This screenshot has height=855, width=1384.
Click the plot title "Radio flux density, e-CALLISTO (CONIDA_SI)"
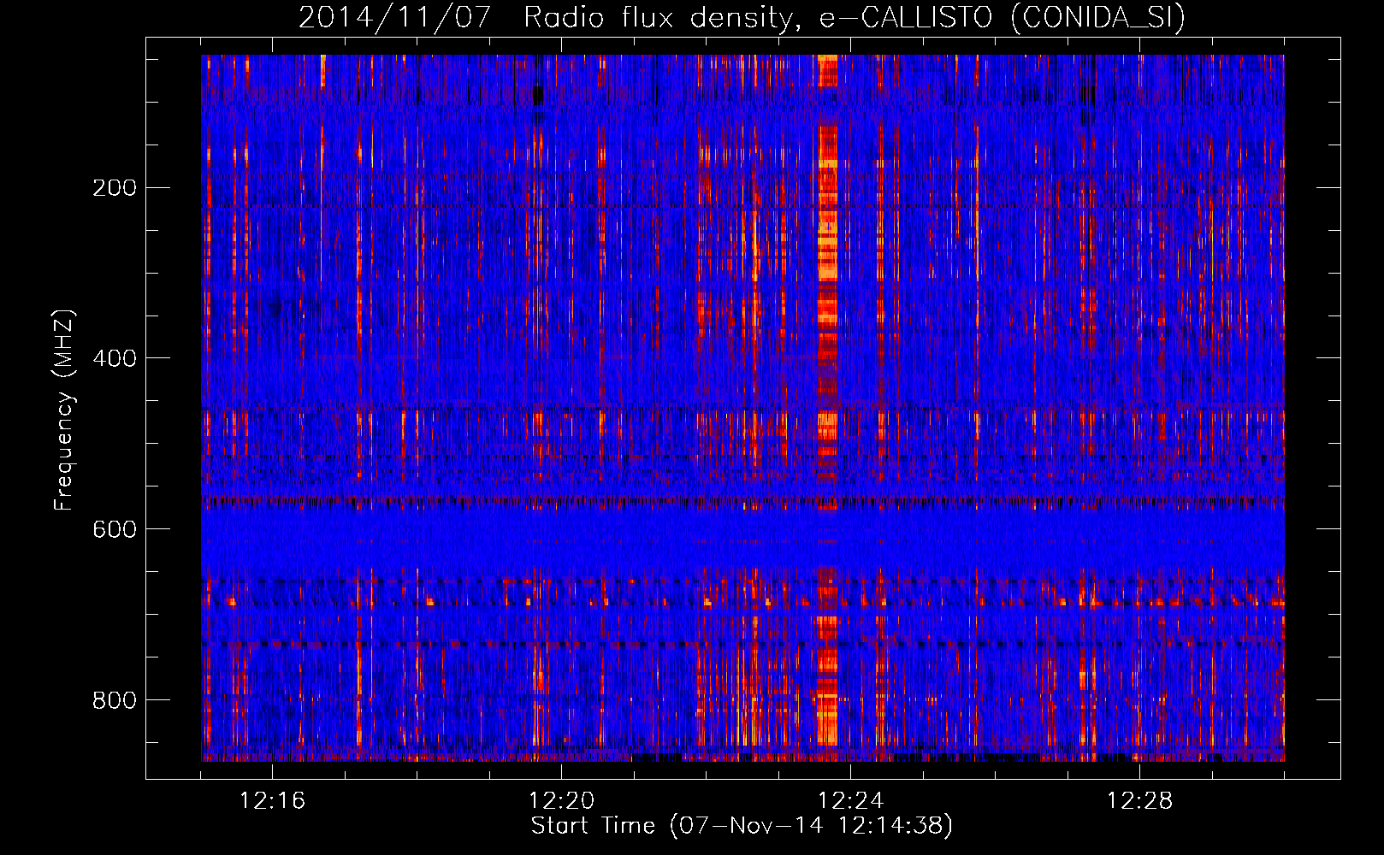pos(855,17)
